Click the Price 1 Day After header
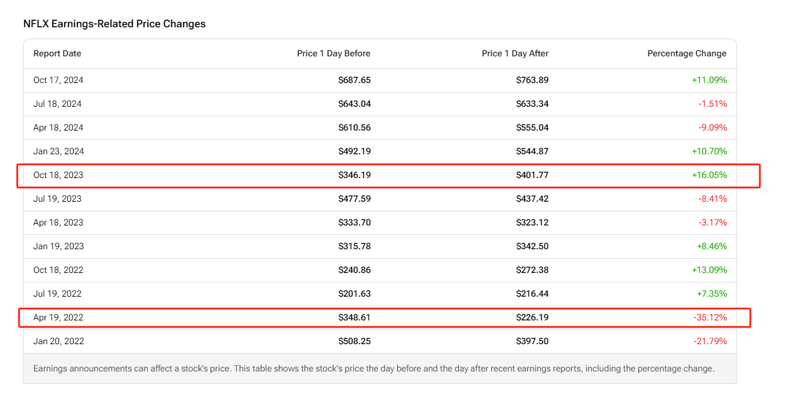The width and height of the screenshot is (789, 394). (x=515, y=53)
